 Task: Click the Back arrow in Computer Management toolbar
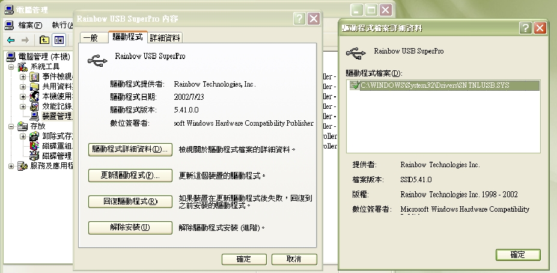[11, 40]
